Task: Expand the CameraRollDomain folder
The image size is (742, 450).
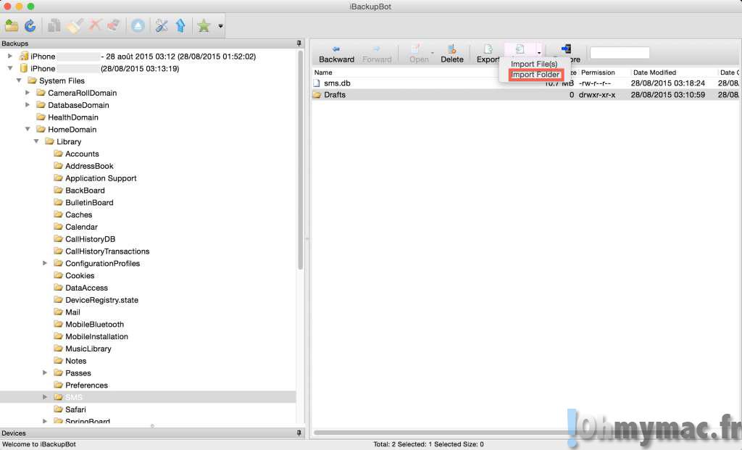Action: [x=28, y=93]
